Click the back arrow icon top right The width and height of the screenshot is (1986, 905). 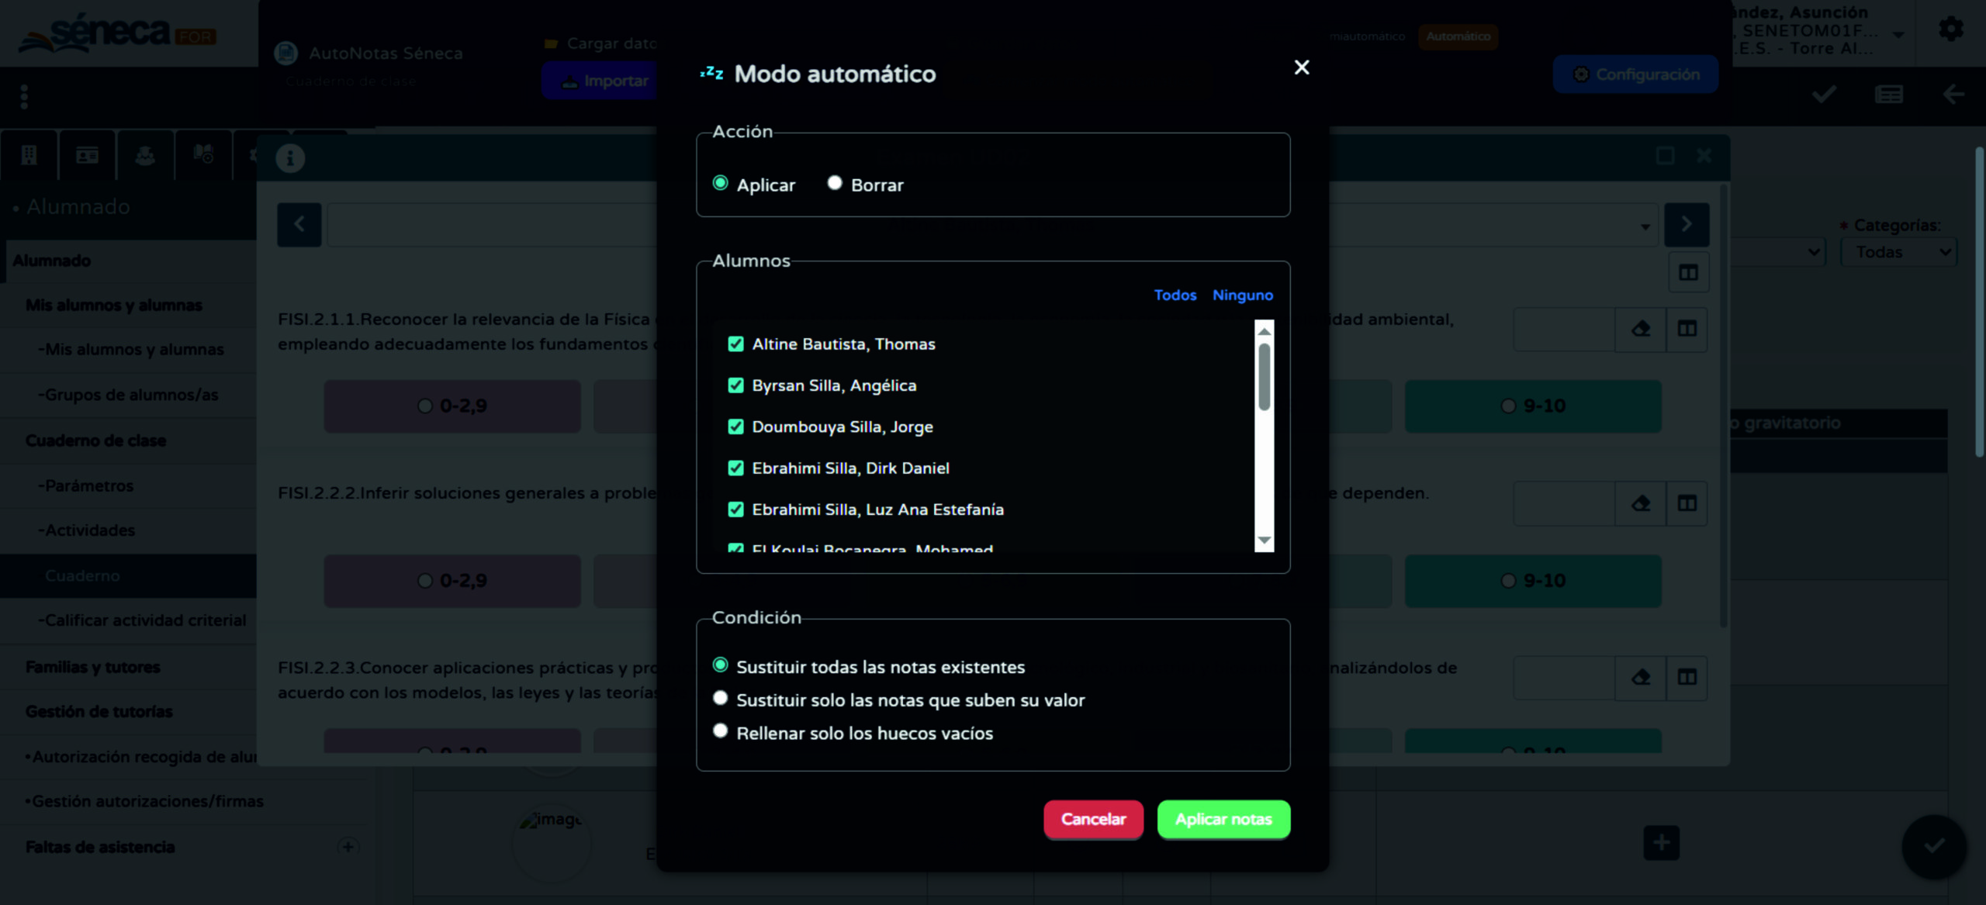[x=1953, y=95]
